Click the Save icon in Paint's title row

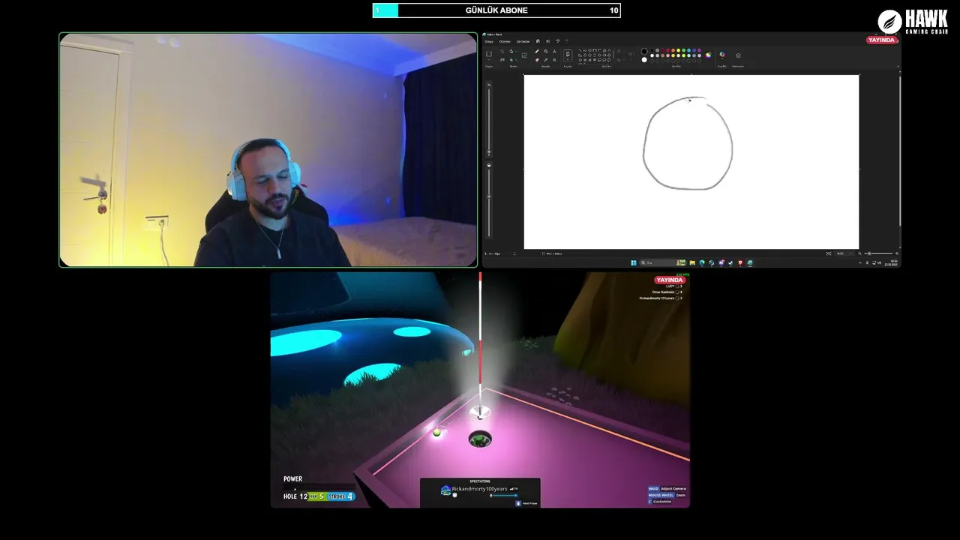click(538, 41)
